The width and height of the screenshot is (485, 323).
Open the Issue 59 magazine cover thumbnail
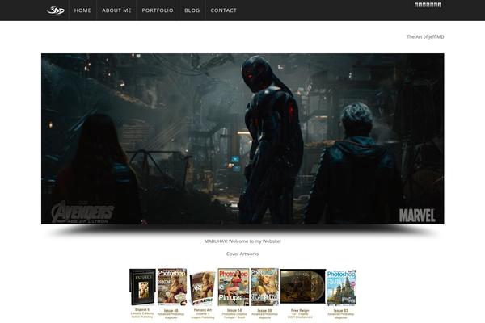tap(264, 287)
